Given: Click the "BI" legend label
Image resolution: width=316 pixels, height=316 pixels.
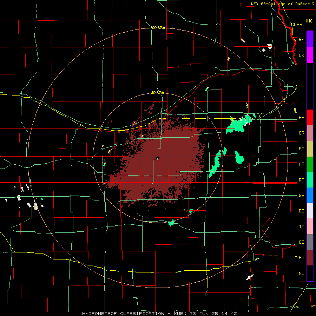Looking at the screenshot, I should pyautogui.click(x=301, y=258).
